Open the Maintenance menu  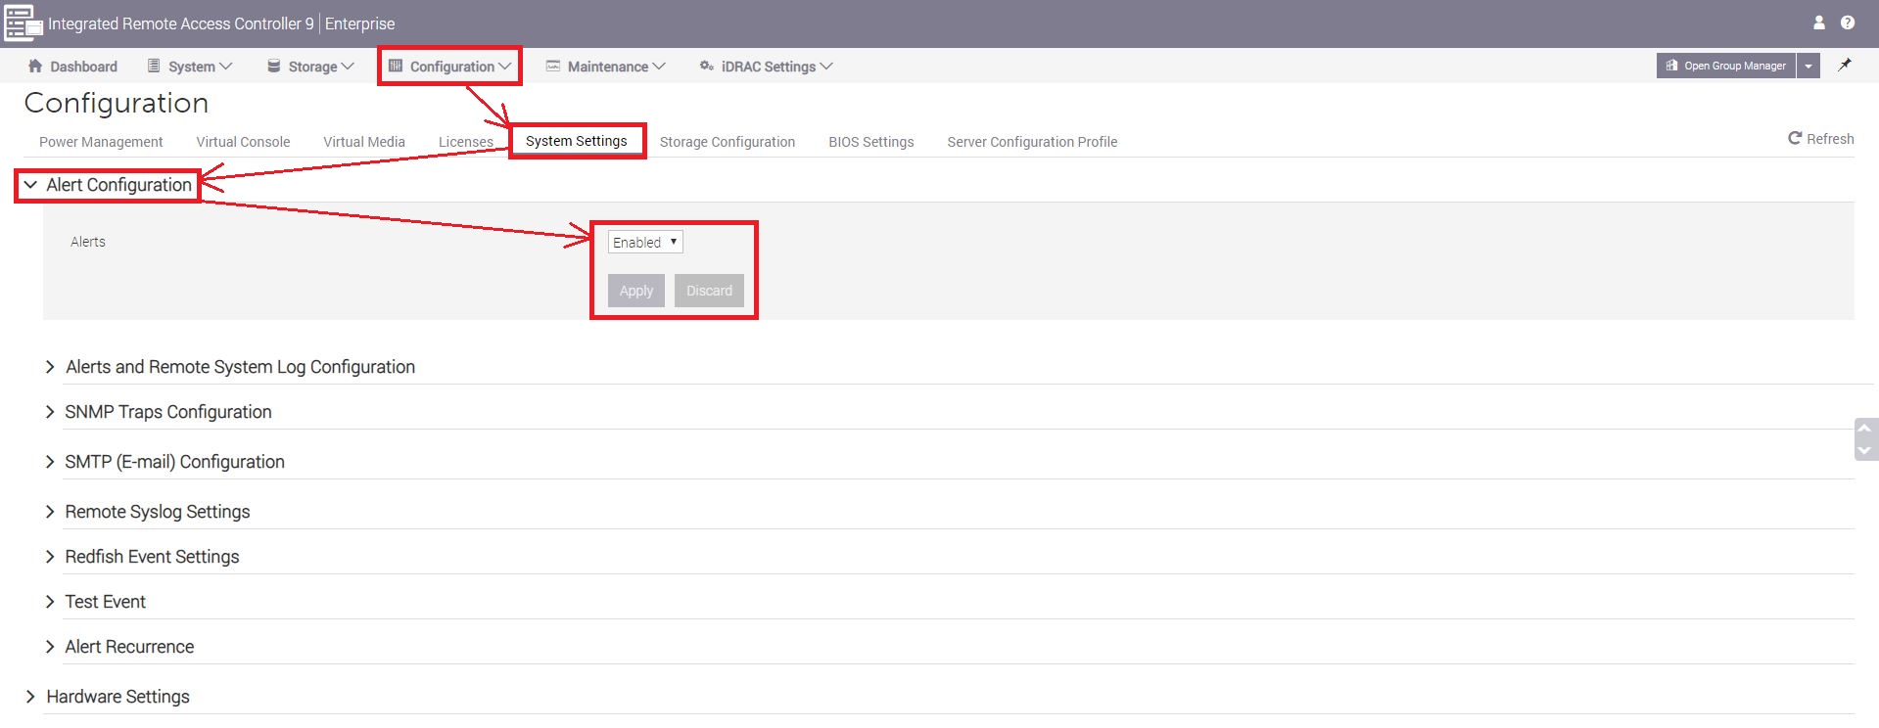click(605, 67)
